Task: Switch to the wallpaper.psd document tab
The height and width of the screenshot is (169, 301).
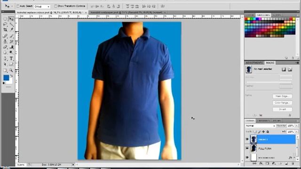Action: tap(126, 13)
